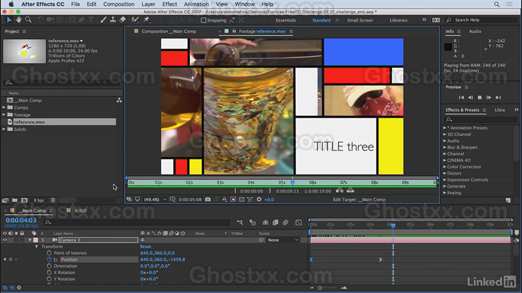Select the Selection arrow tool

coord(9,20)
